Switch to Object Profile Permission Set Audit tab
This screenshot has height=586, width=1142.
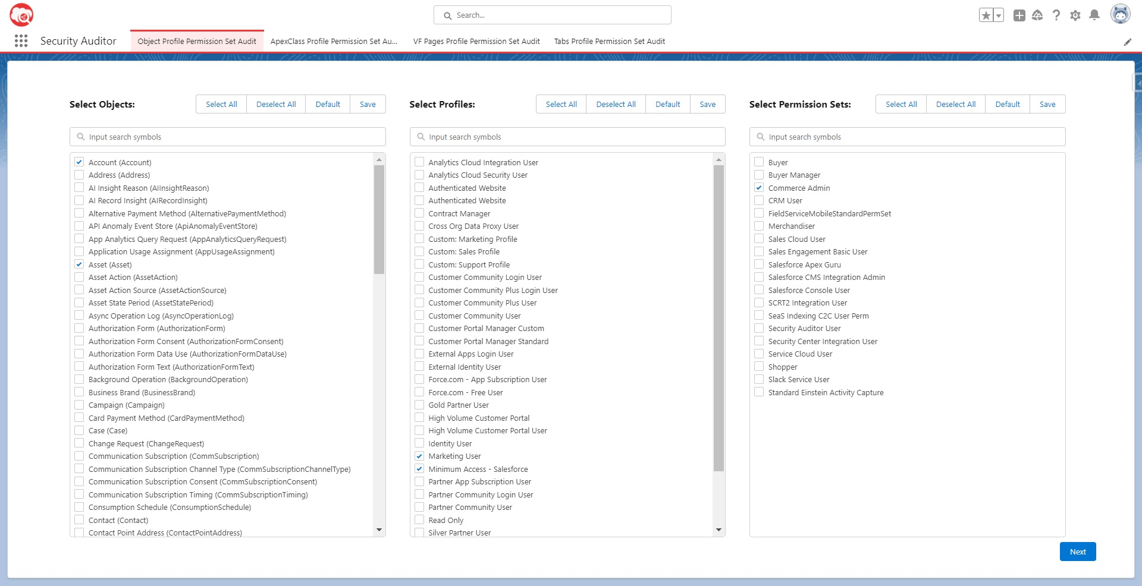pyautogui.click(x=197, y=41)
